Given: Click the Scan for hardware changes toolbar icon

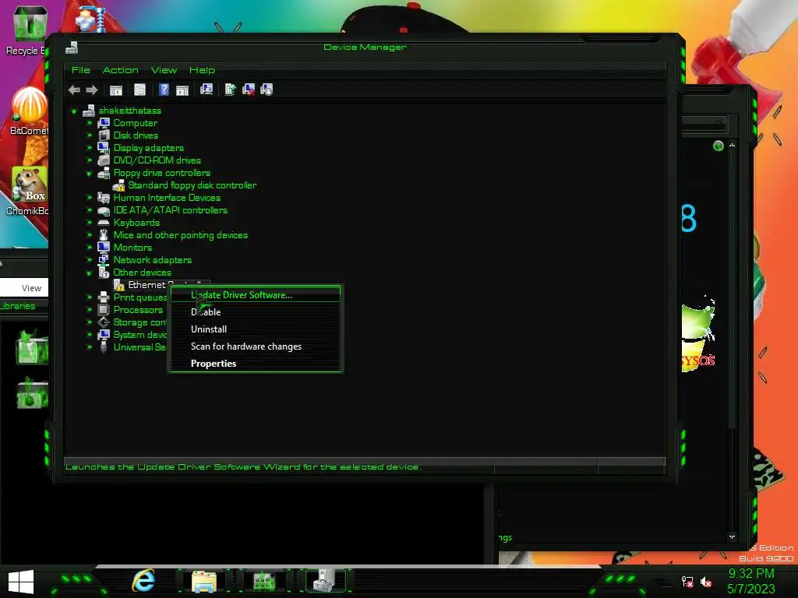Looking at the screenshot, I should pos(206,90).
